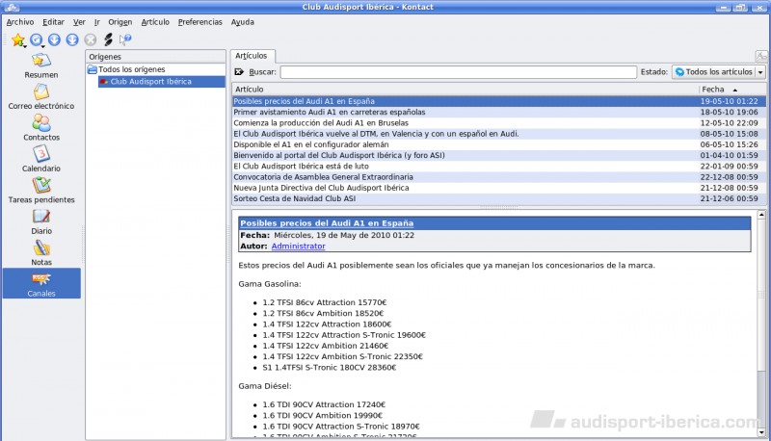771x441 pixels.
Task: Open Contactos in the sidebar
Action: pyautogui.click(x=41, y=128)
